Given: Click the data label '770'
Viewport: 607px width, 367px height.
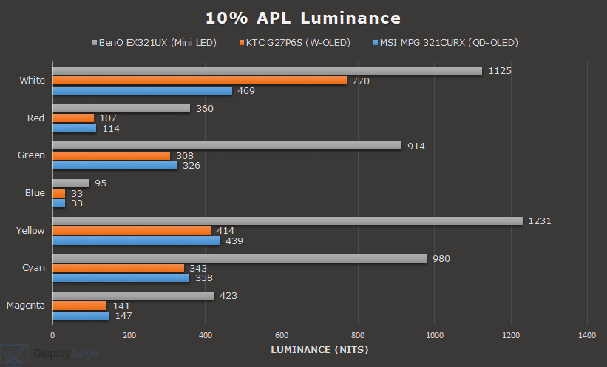Looking at the screenshot, I should tap(361, 81).
